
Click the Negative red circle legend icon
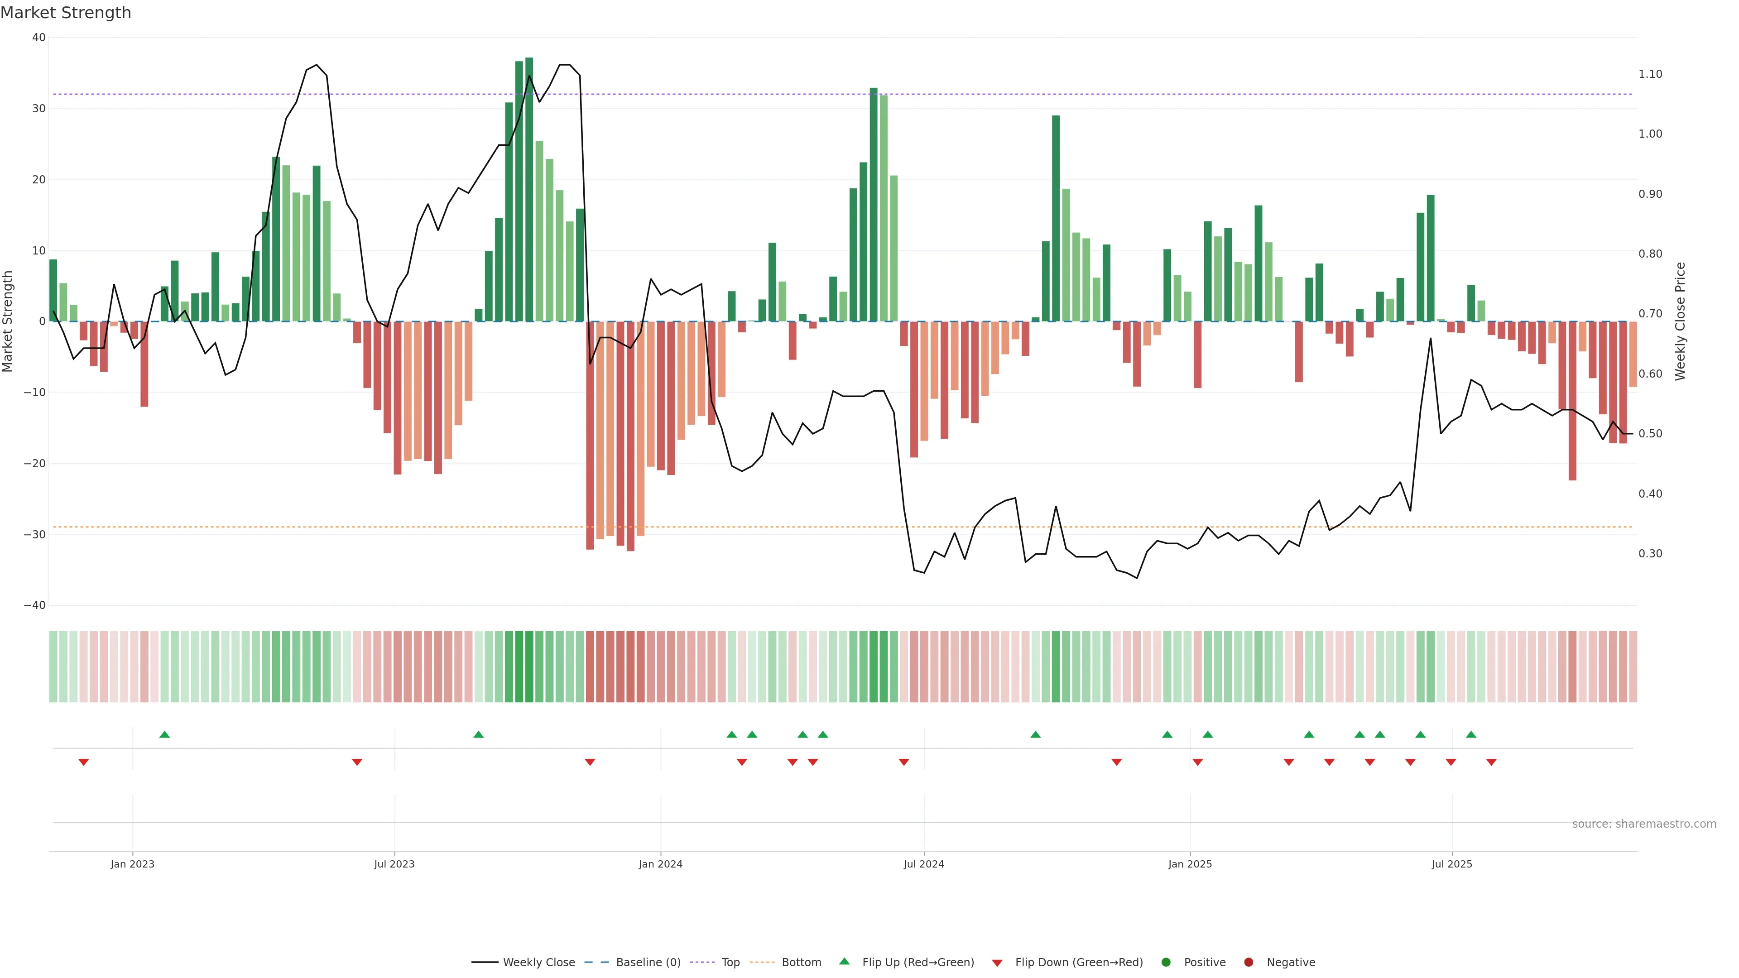click(1248, 963)
